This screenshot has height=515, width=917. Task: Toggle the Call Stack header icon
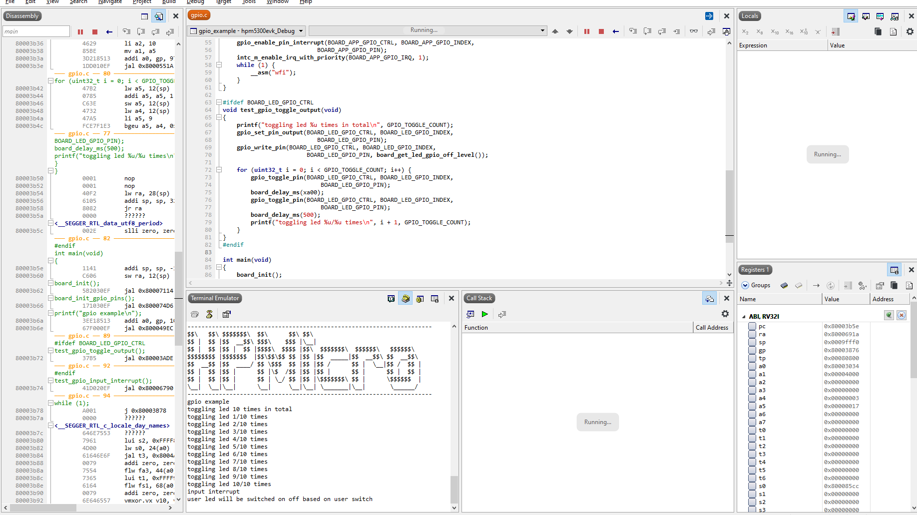[710, 299]
